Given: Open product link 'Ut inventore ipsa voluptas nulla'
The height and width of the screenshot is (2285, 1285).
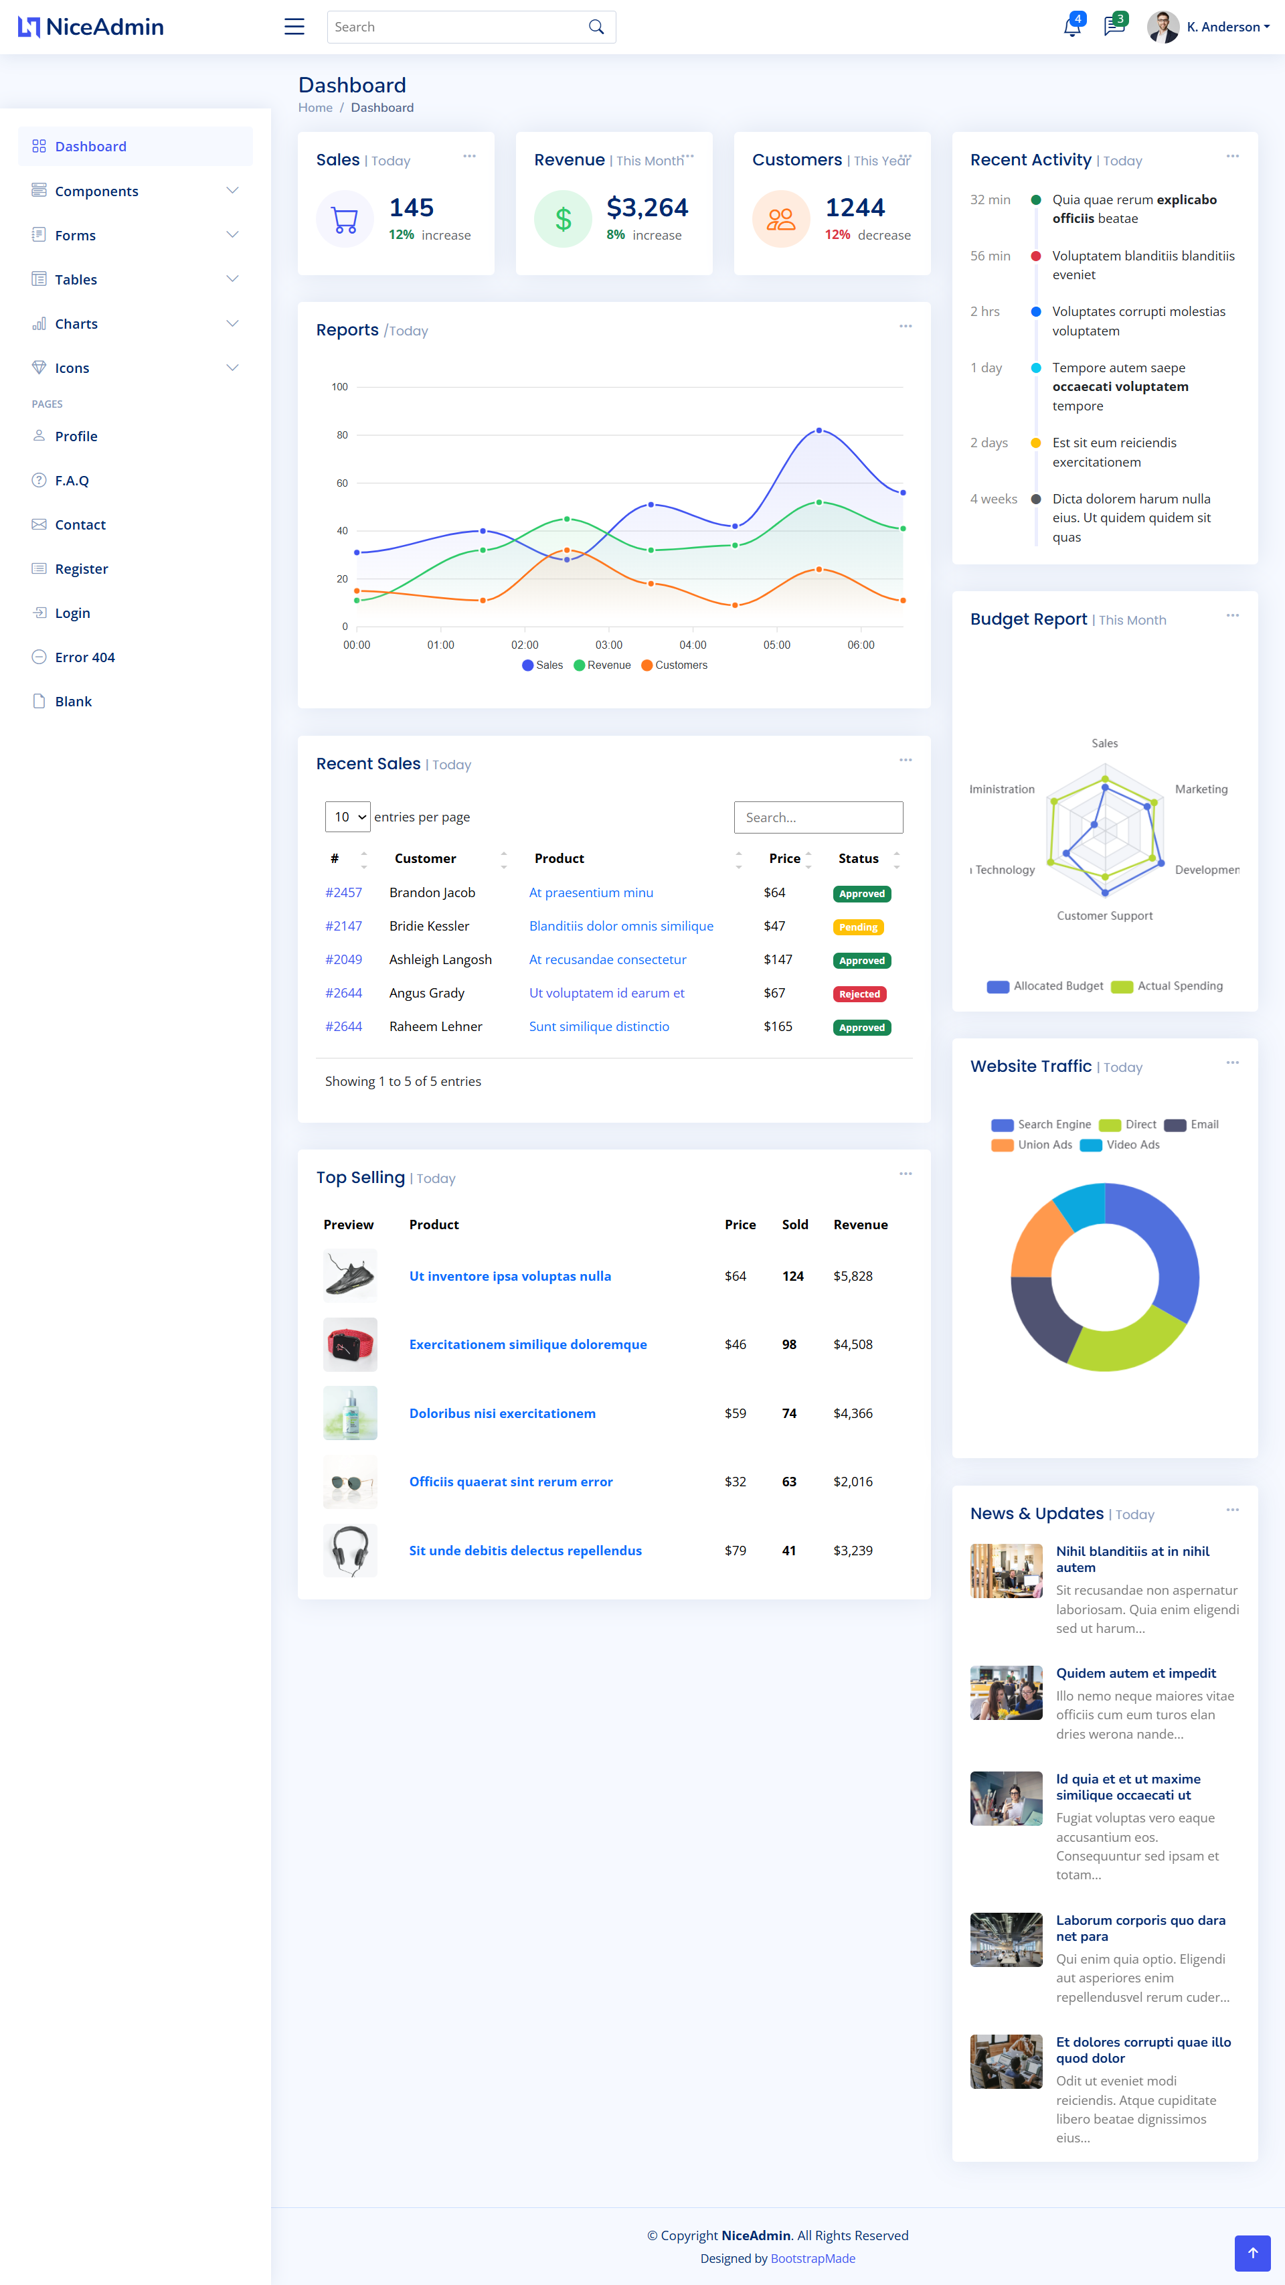Looking at the screenshot, I should 510,1275.
